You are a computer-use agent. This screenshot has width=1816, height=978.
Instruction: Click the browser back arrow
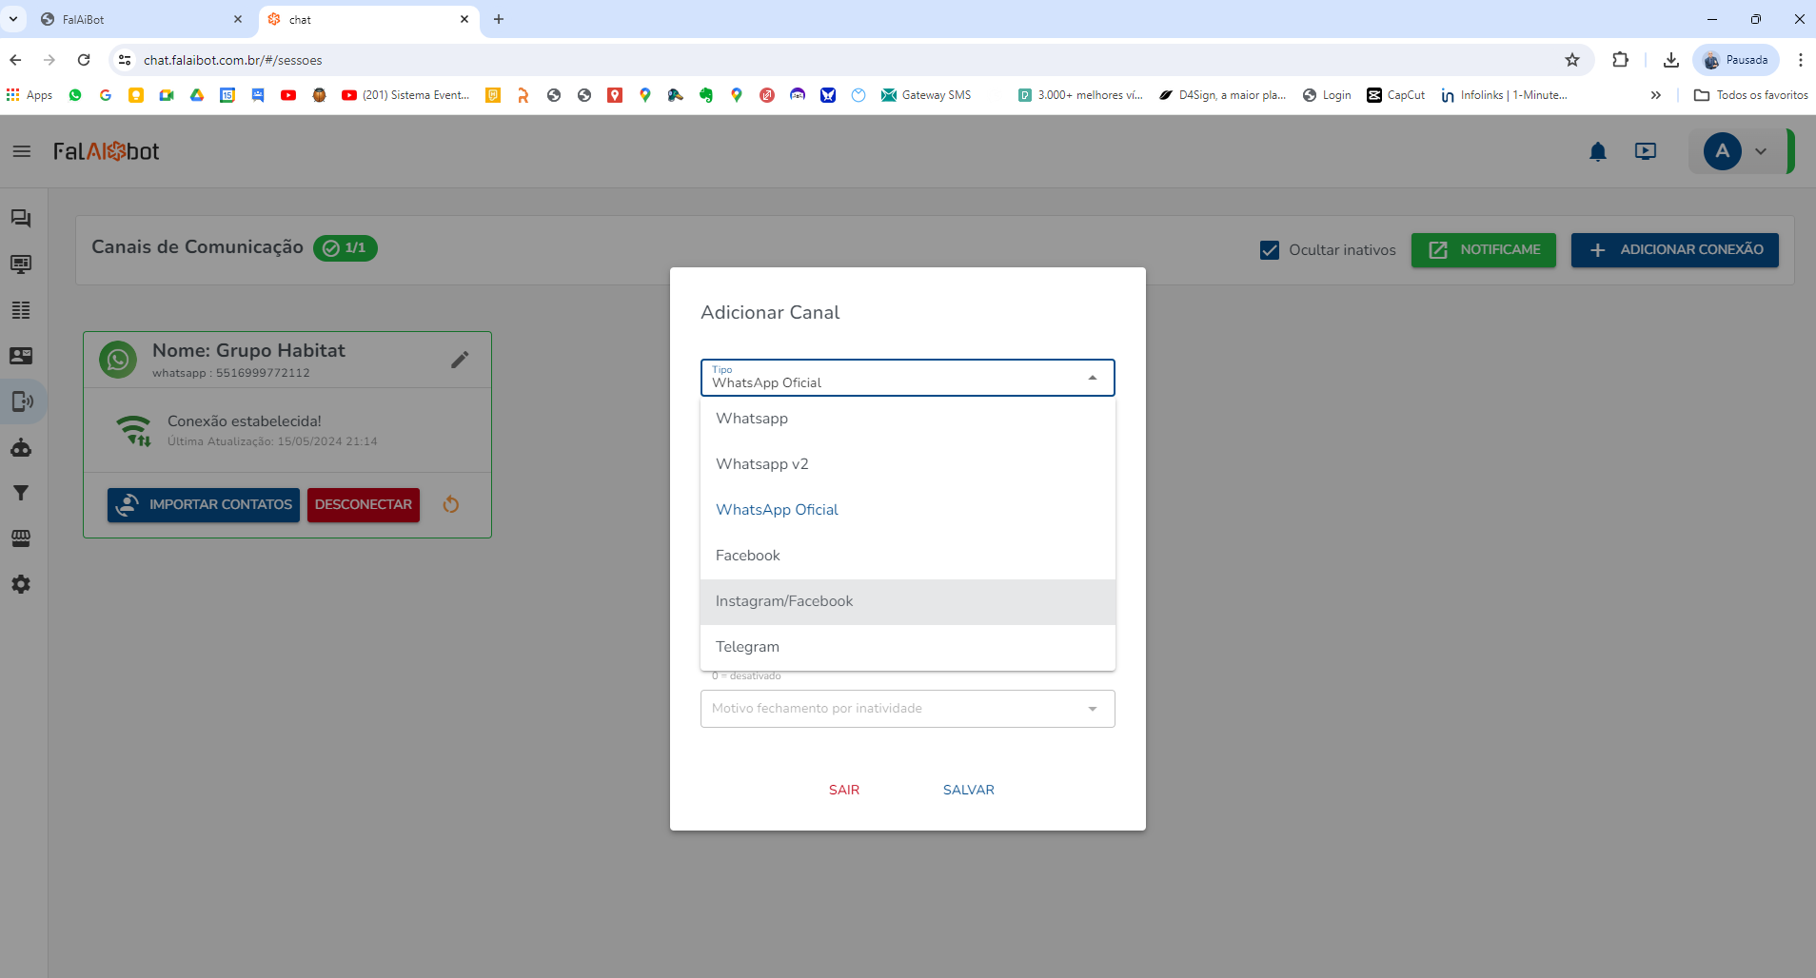click(x=15, y=60)
